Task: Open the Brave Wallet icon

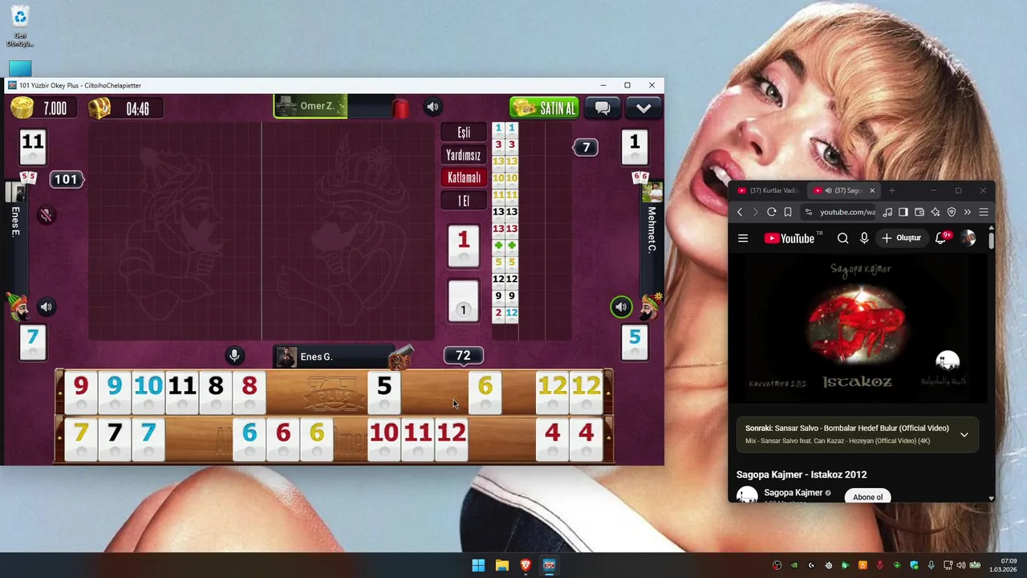Action: [x=919, y=212]
